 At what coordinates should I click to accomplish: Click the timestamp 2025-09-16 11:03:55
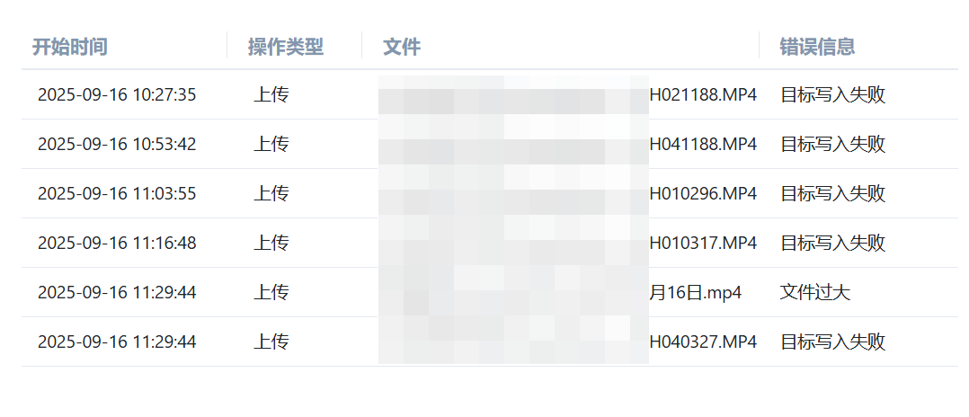[117, 194]
